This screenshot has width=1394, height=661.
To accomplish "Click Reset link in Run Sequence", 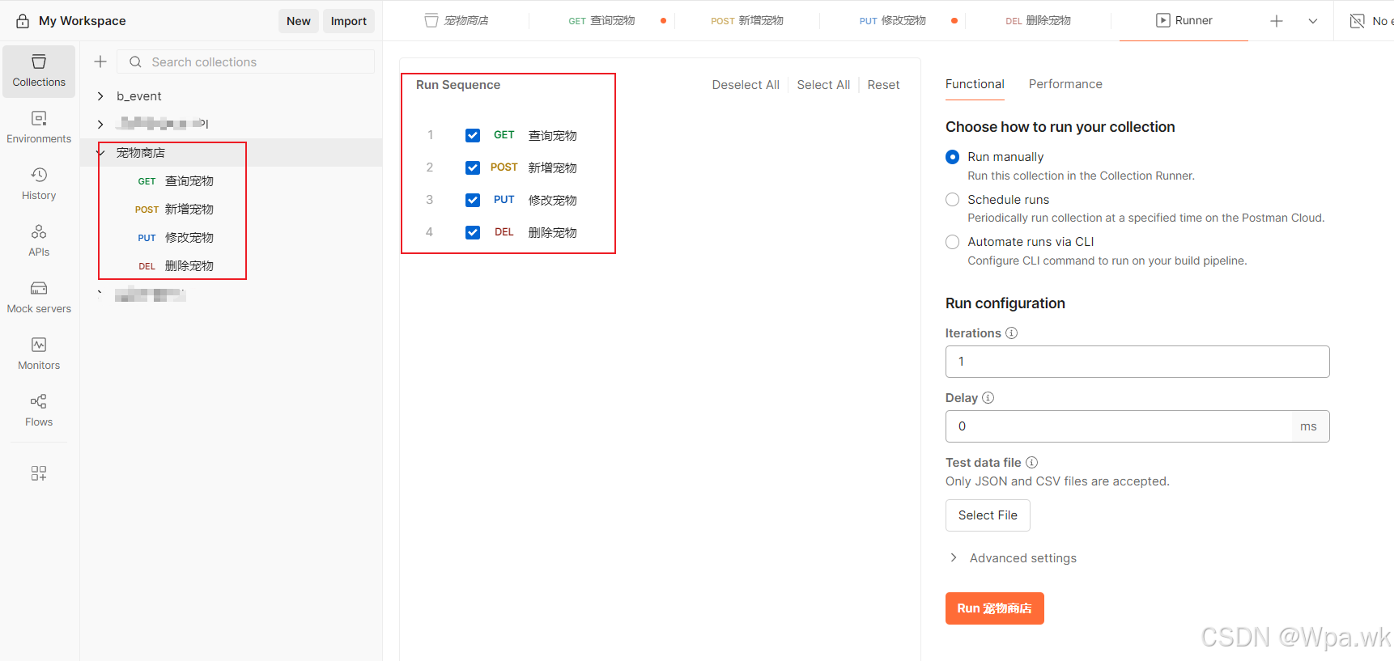I will coord(883,85).
